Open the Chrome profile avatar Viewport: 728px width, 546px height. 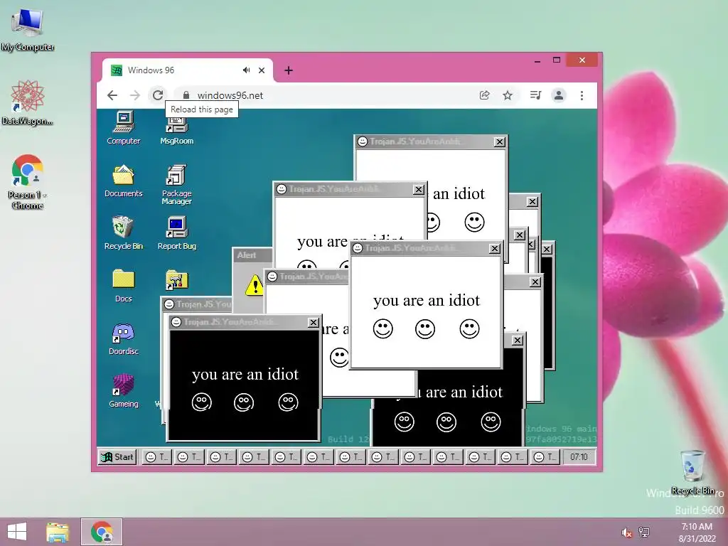pyautogui.click(x=559, y=95)
